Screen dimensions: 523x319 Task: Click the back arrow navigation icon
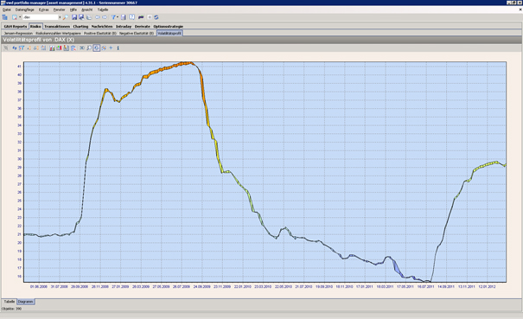coord(98,17)
